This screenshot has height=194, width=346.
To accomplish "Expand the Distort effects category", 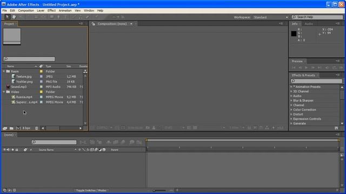I will (x=291, y=114).
